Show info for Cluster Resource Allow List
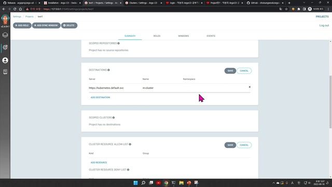 (130, 144)
